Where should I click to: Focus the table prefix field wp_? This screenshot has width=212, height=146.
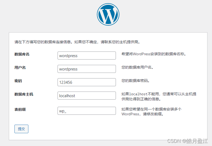click(x=87, y=111)
